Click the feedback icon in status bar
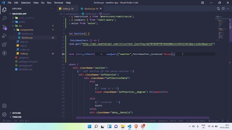 click(223, 121)
